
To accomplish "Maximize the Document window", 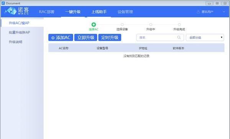I will point(217,3).
